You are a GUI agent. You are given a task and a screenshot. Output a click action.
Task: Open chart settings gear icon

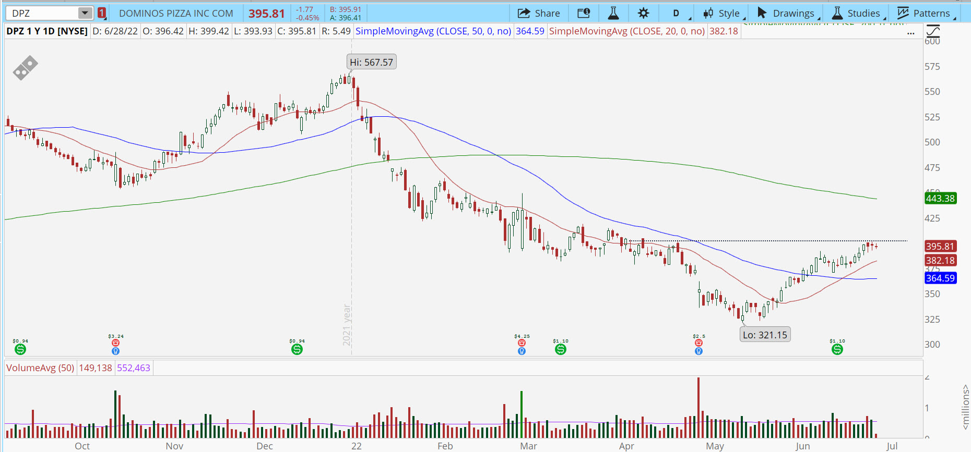(x=644, y=13)
